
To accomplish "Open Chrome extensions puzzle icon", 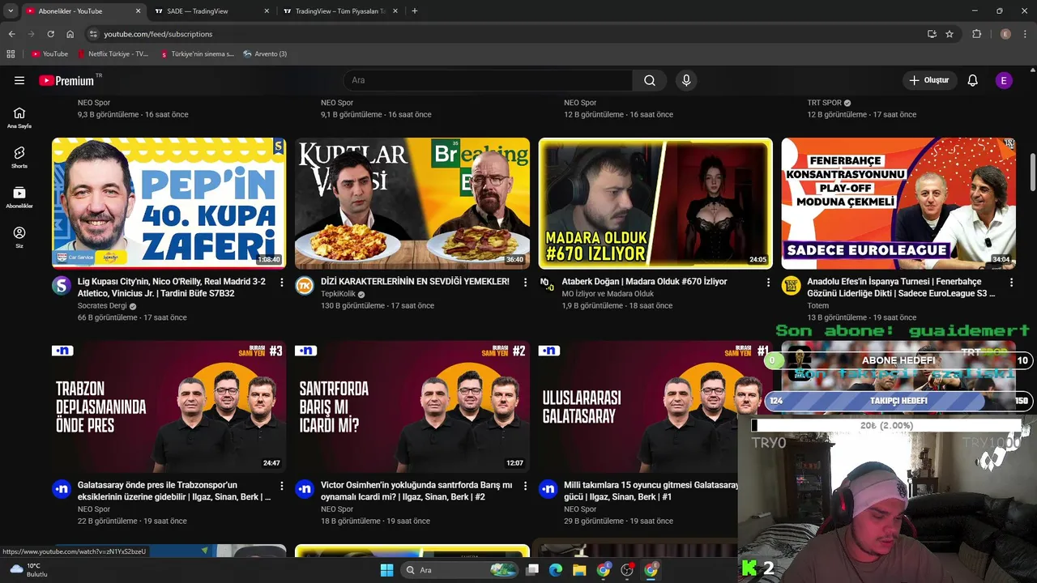I will 976,34.
